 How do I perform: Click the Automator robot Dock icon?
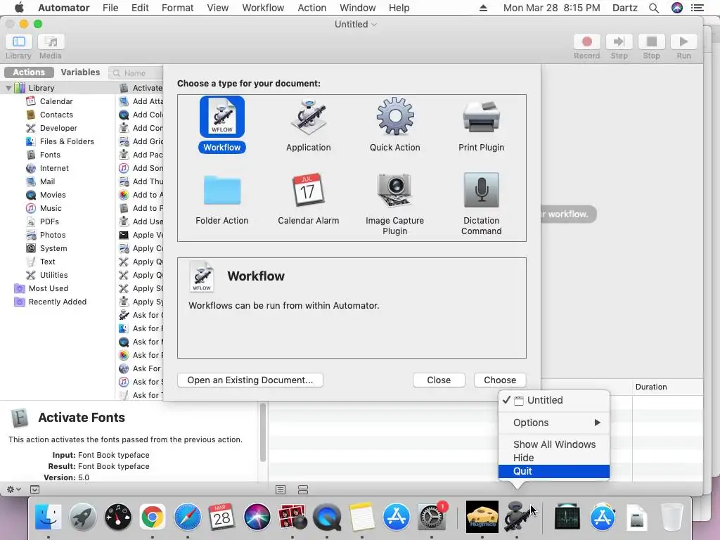(517, 517)
